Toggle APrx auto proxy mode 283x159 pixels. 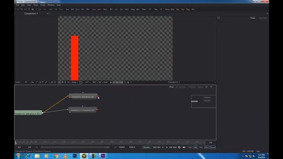[x=207, y=147]
